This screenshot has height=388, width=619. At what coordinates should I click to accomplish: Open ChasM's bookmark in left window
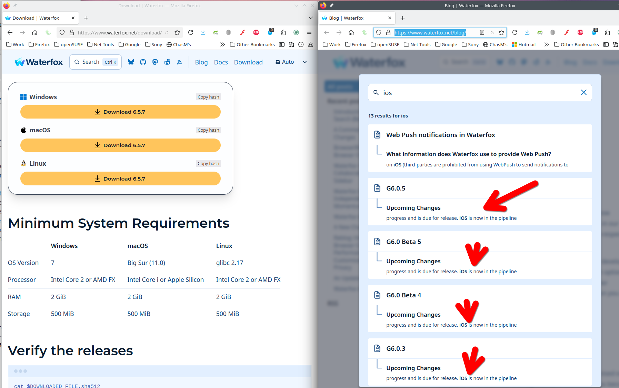click(179, 44)
